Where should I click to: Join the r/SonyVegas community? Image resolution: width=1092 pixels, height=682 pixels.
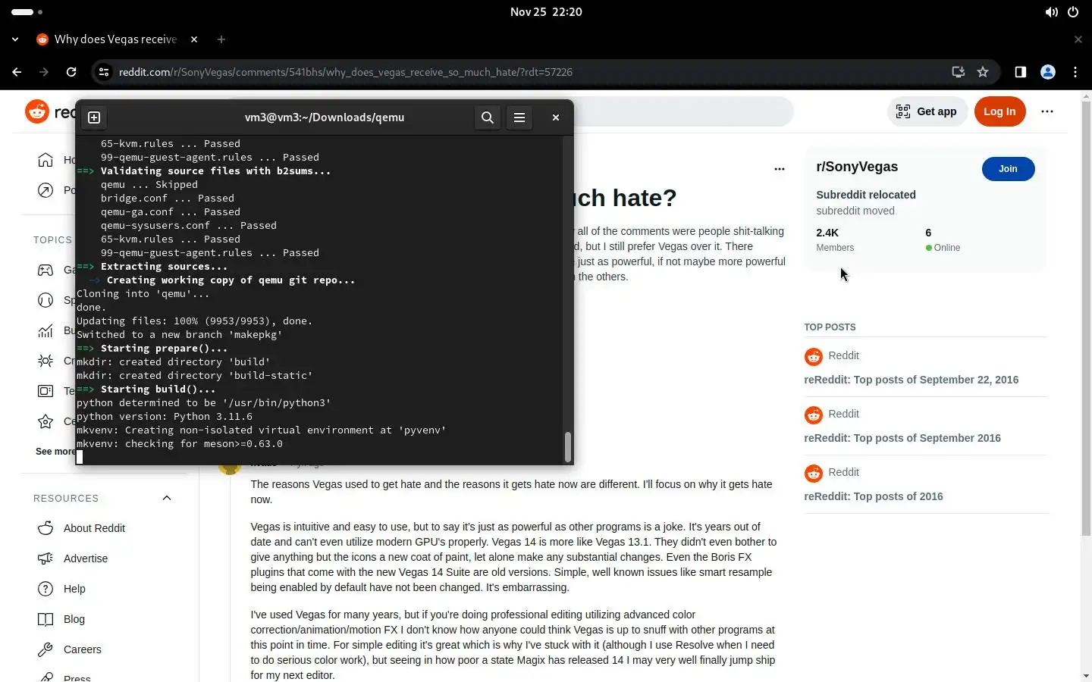(x=1008, y=169)
